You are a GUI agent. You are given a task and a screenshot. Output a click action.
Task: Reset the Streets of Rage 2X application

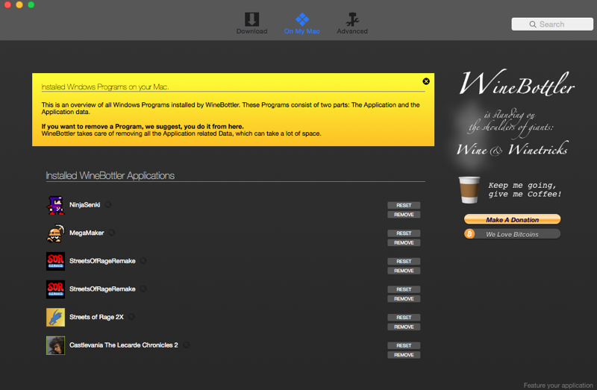point(404,318)
